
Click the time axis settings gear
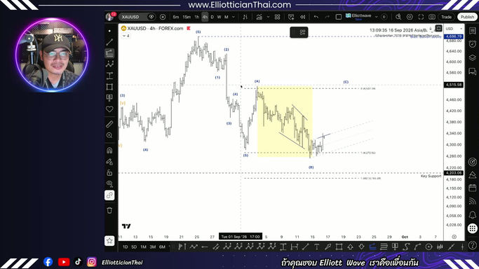[454, 237]
